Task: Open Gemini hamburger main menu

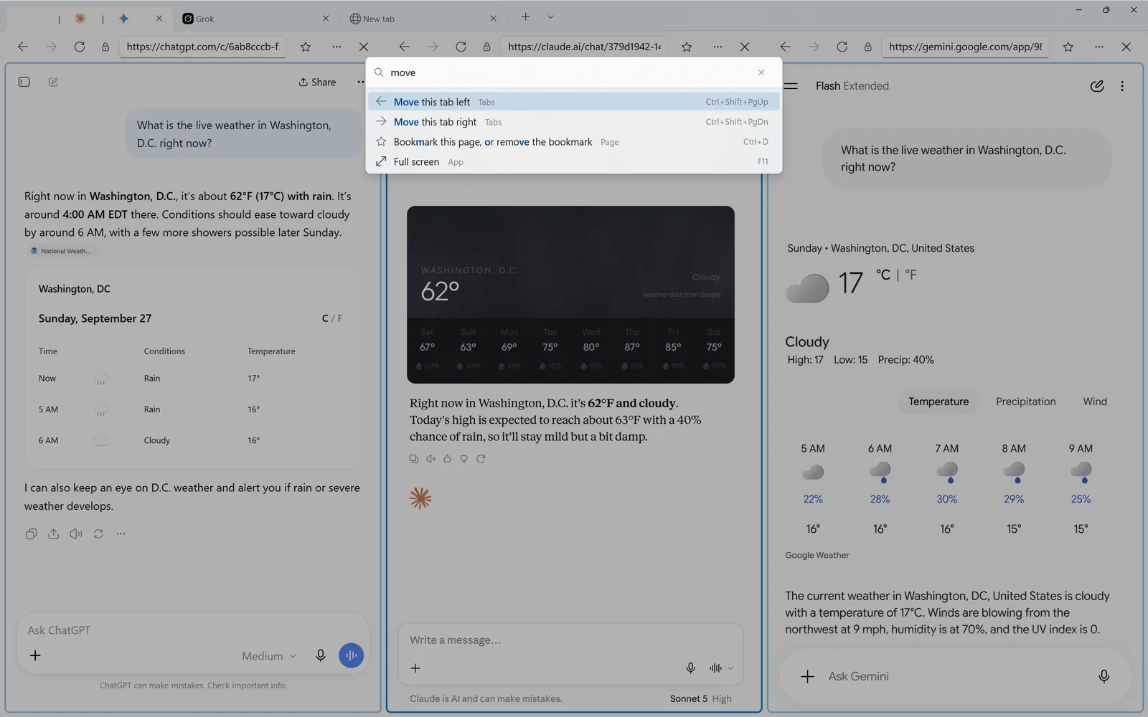Action: coord(791,86)
